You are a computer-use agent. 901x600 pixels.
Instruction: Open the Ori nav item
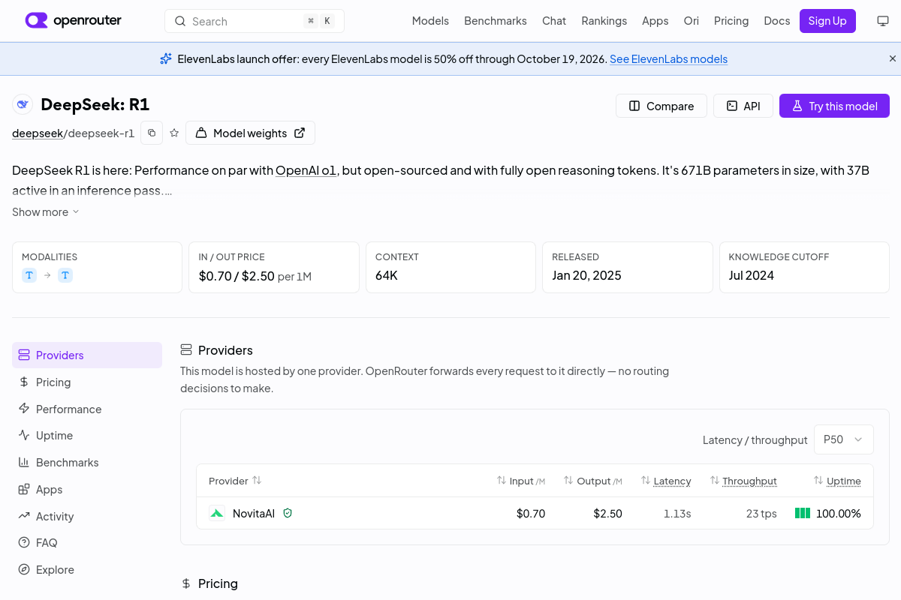pyautogui.click(x=691, y=21)
